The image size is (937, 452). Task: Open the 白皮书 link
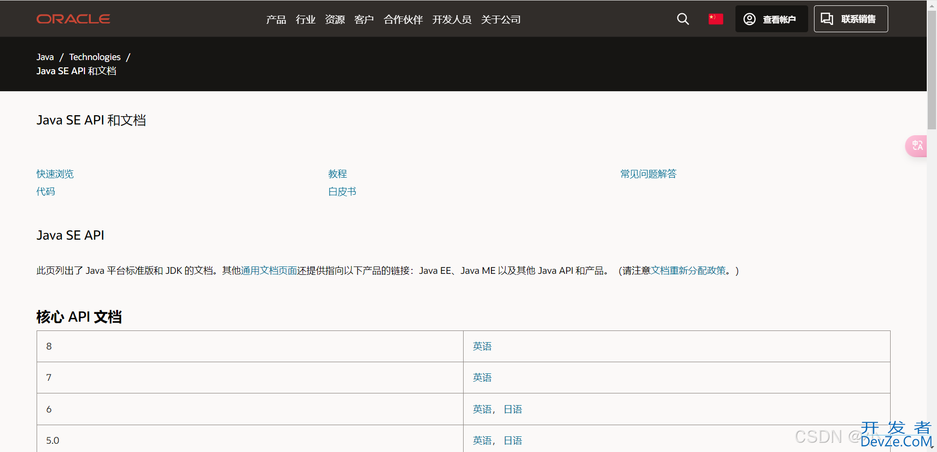[342, 191]
